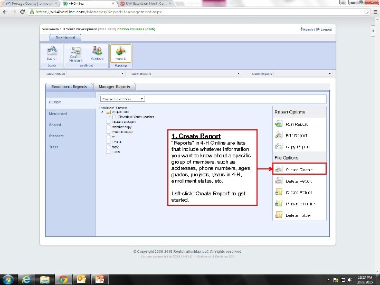
Task: Select the Photo Release report
Action: point(122,132)
